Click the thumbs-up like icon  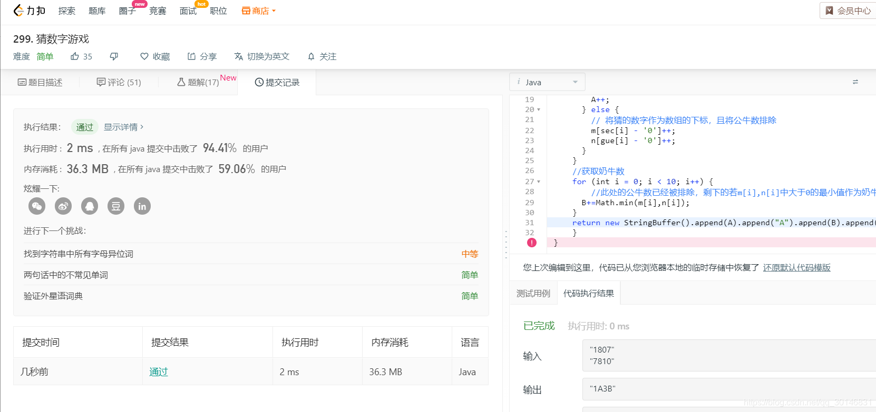[x=75, y=56]
